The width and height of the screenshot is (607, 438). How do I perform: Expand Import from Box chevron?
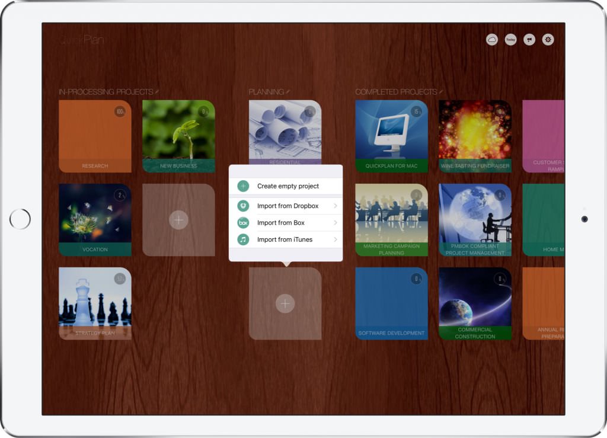(x=336, y=223)
